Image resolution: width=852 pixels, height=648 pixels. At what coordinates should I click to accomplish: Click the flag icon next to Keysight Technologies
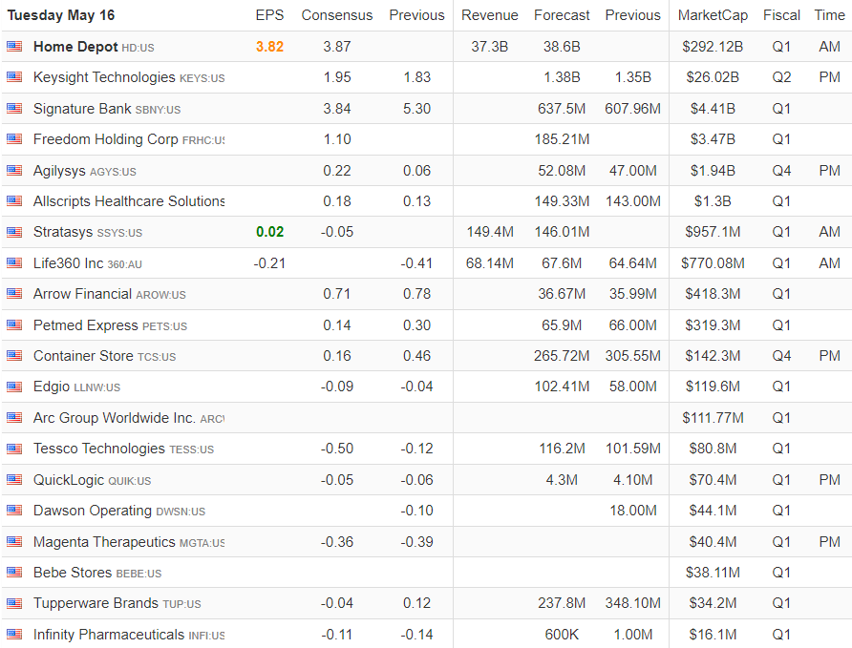14,77
